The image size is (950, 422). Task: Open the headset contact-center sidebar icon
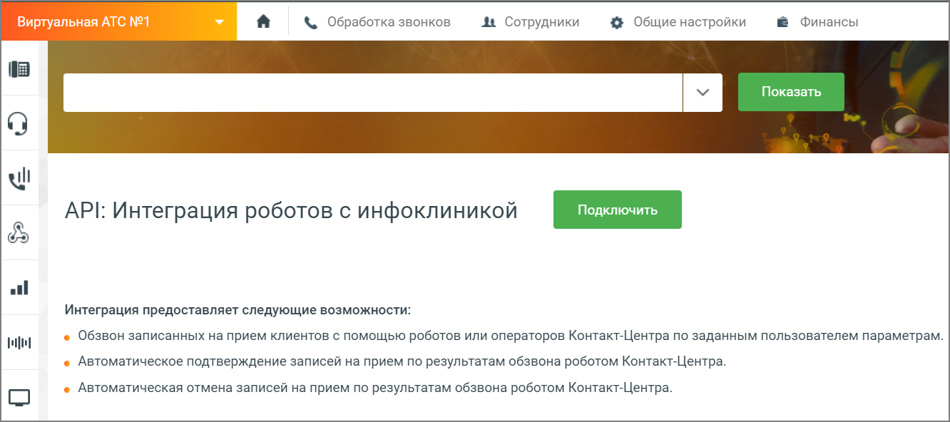(19, 123)
